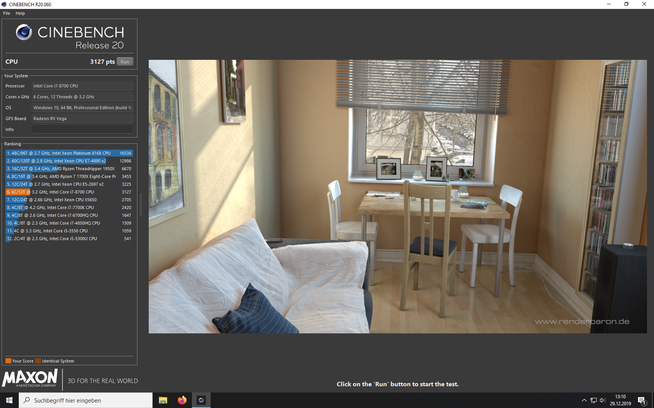Click the orange Your Score legend swatch
The width and height of the screenshot is (654, 408).
pyautogui.click(x=8, y=361)
